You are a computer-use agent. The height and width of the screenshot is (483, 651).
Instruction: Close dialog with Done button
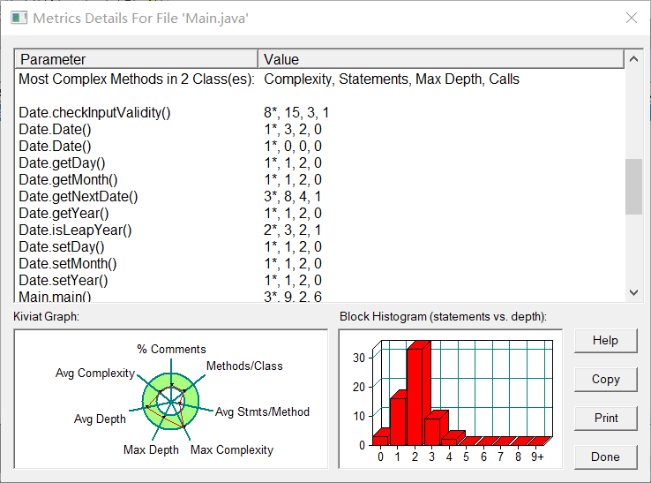[x=605, y=457]
